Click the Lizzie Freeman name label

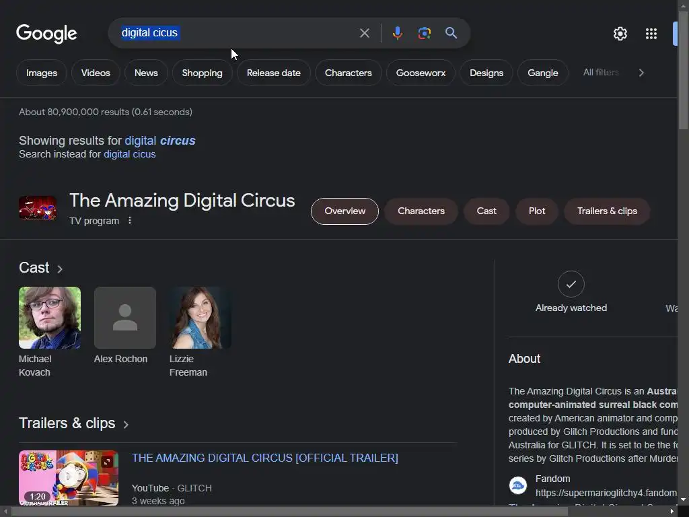188,366
